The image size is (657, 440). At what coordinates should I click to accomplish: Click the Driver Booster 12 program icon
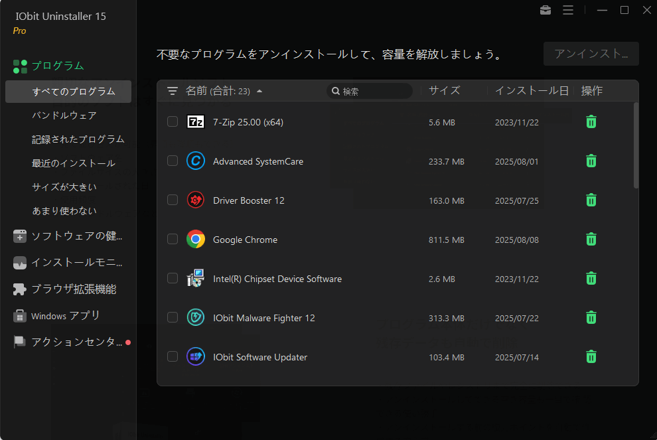[x=196, y=200]
